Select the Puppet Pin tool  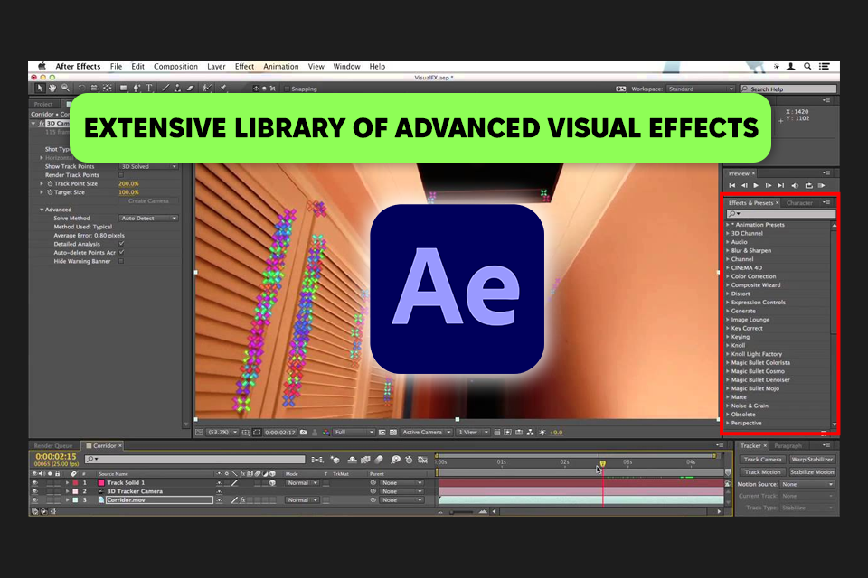223,89
